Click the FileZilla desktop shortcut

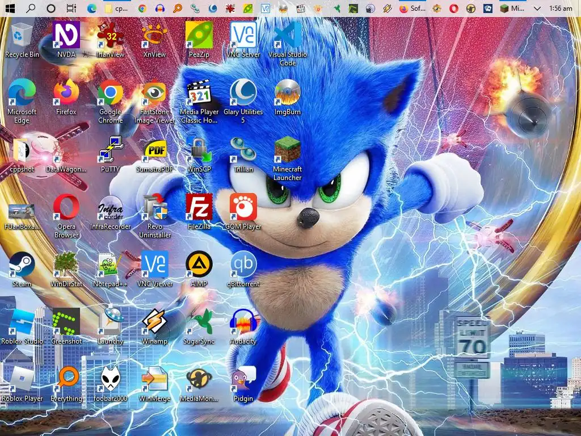coord(199,212)
